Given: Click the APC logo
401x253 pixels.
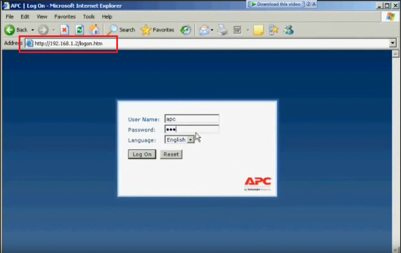Looking at the screenshot, I should 258,184.
